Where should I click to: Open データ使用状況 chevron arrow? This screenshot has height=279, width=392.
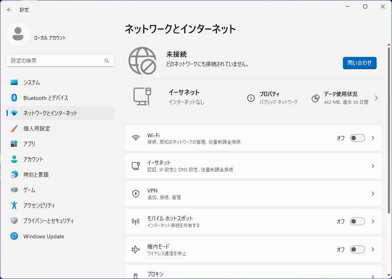(376, 98)
